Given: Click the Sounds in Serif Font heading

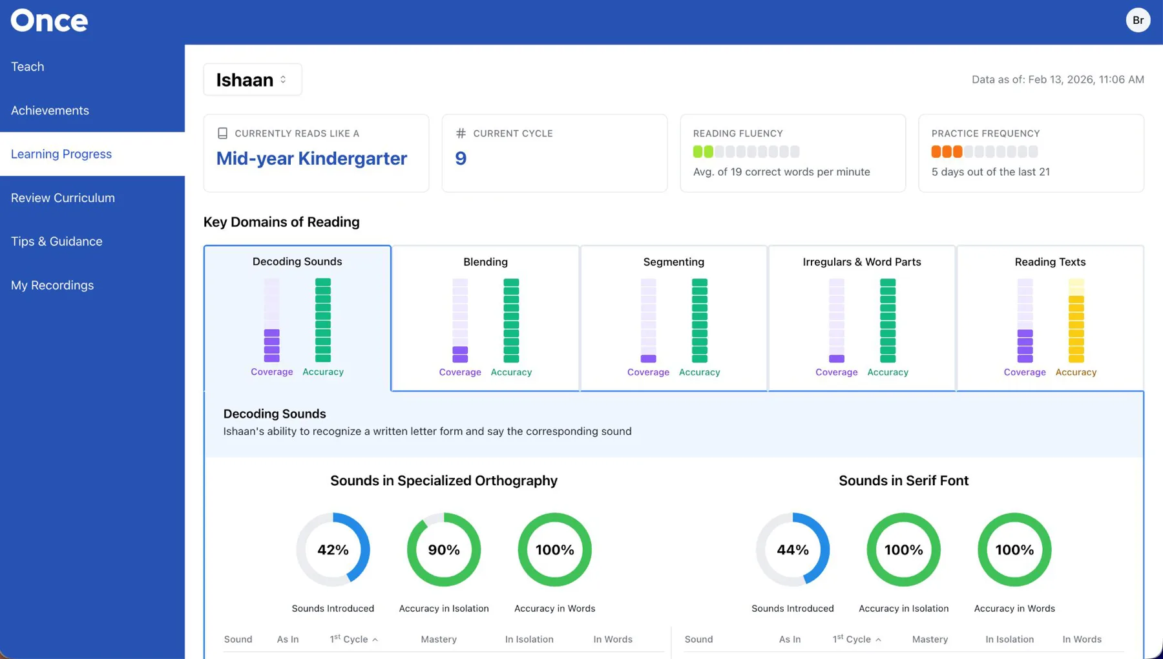Looking at the screenshot, I should [903, 481].
